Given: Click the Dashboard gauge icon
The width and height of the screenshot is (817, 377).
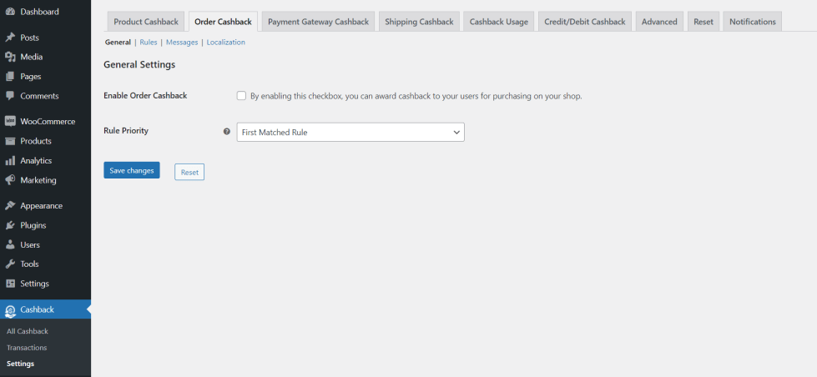Looking at the screenshot, I should pyautogui.click(x=10, y=12).
